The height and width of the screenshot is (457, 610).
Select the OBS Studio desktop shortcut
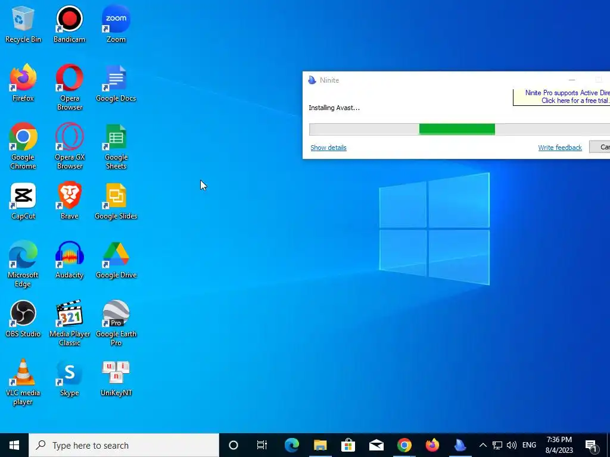point(23,319)
